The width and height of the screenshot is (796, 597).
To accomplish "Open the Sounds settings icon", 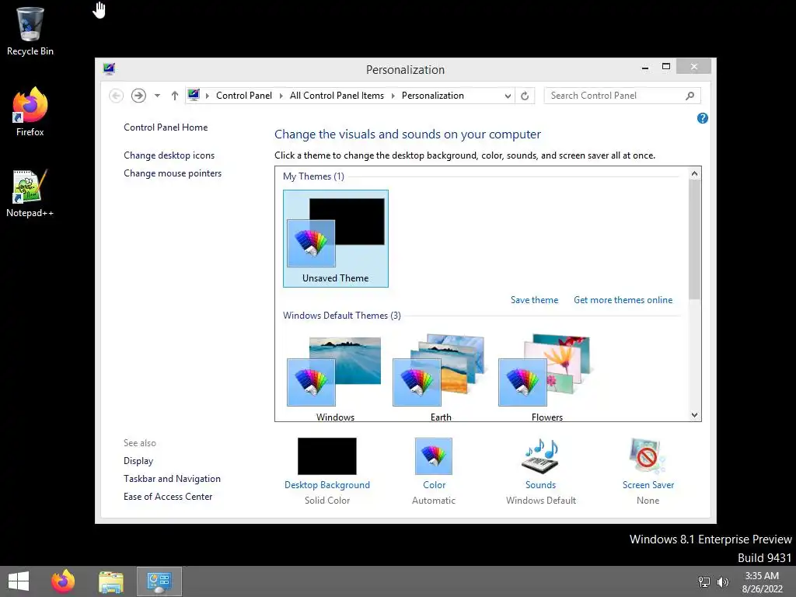I will [x=541, y=456].
